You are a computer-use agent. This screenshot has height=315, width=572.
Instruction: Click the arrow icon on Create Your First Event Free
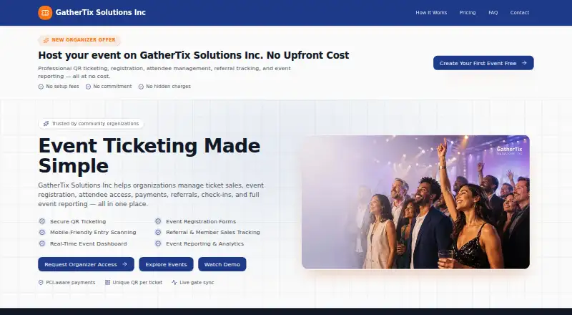click(524, 63)
